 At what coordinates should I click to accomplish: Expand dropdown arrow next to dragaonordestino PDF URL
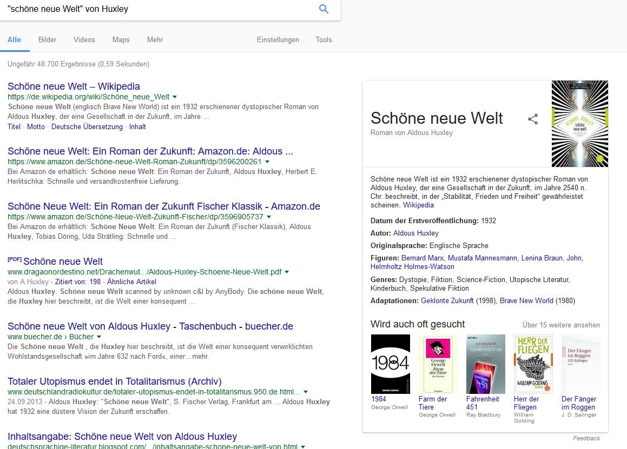[x=287, y=272]
